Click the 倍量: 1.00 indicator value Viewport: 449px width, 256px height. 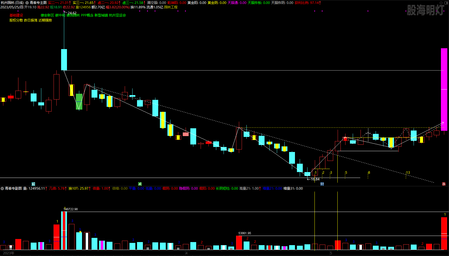101,189
